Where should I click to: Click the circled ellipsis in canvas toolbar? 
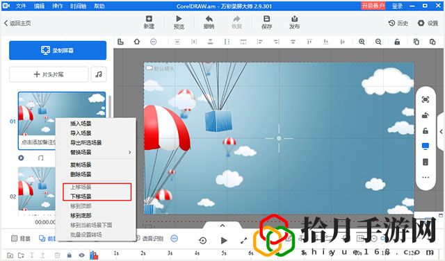tap(153, 42)
